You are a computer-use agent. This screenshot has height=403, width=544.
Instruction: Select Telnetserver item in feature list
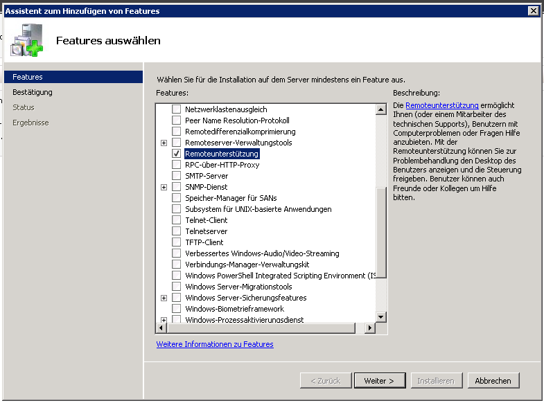coord(206,231)
